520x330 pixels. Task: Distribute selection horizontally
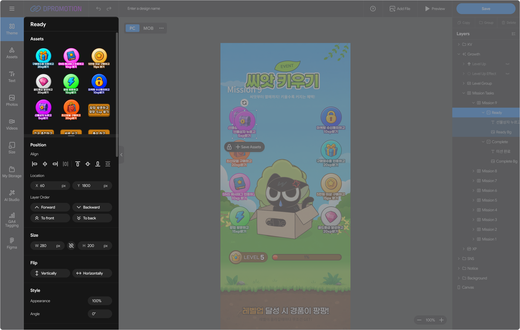[x=66, y=164]
